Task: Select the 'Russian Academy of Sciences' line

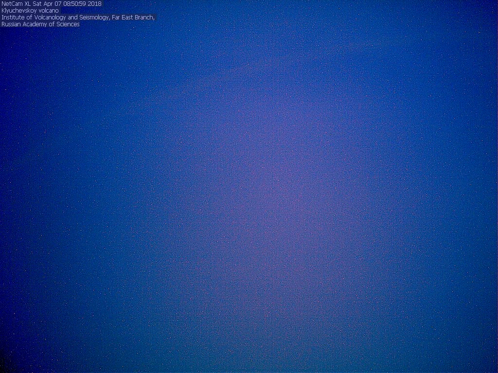Action: (40, 24)
